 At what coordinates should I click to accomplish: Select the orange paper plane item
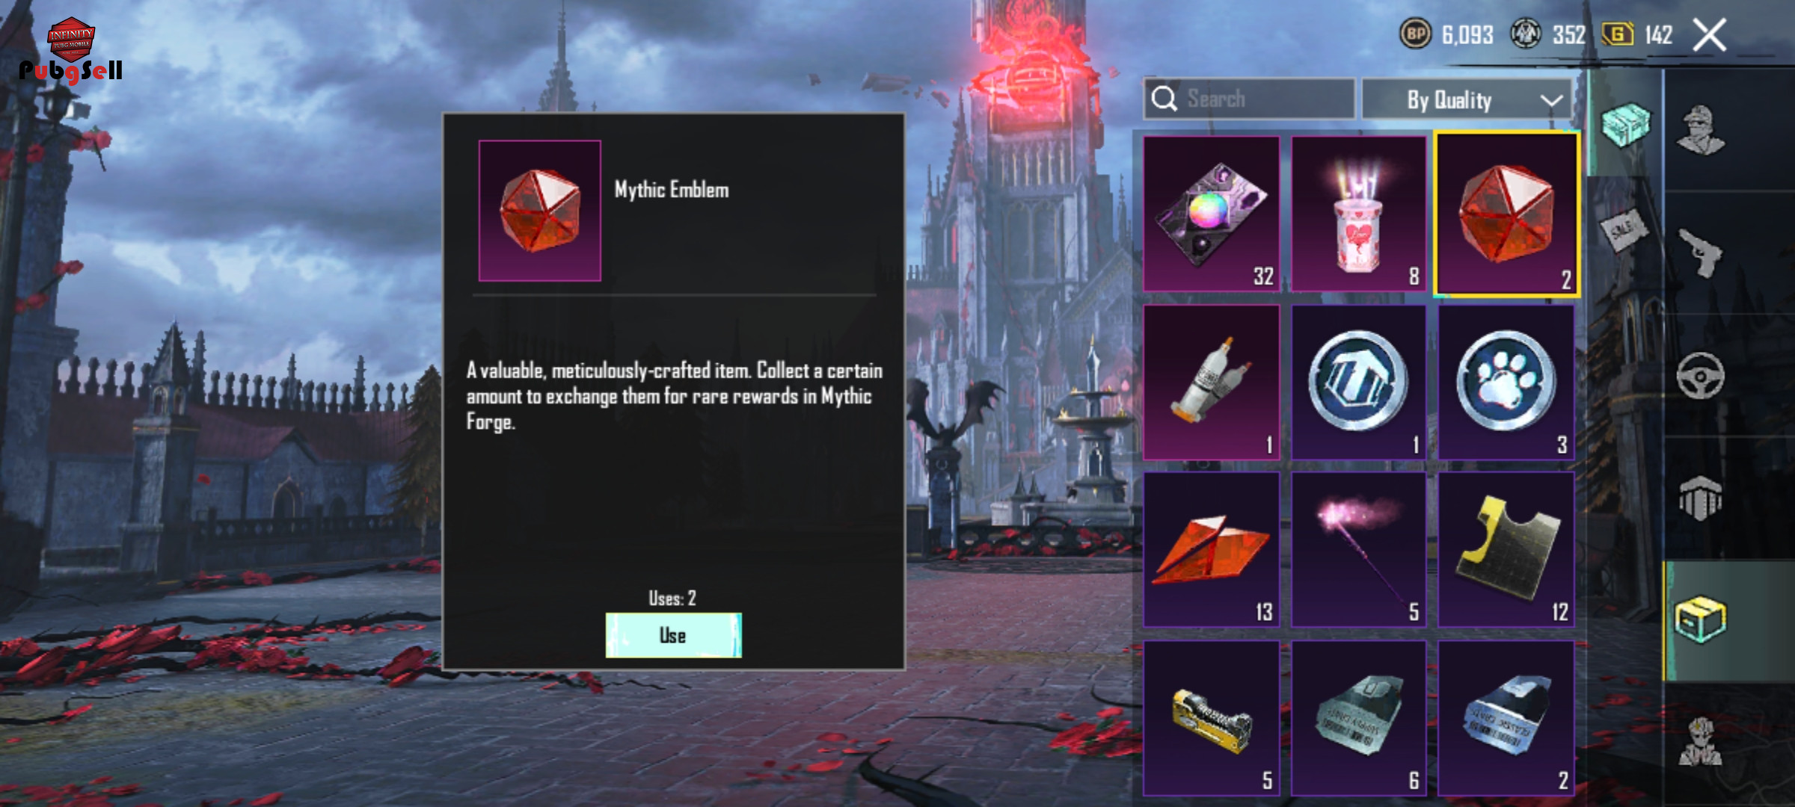[x=1212, y=549]
